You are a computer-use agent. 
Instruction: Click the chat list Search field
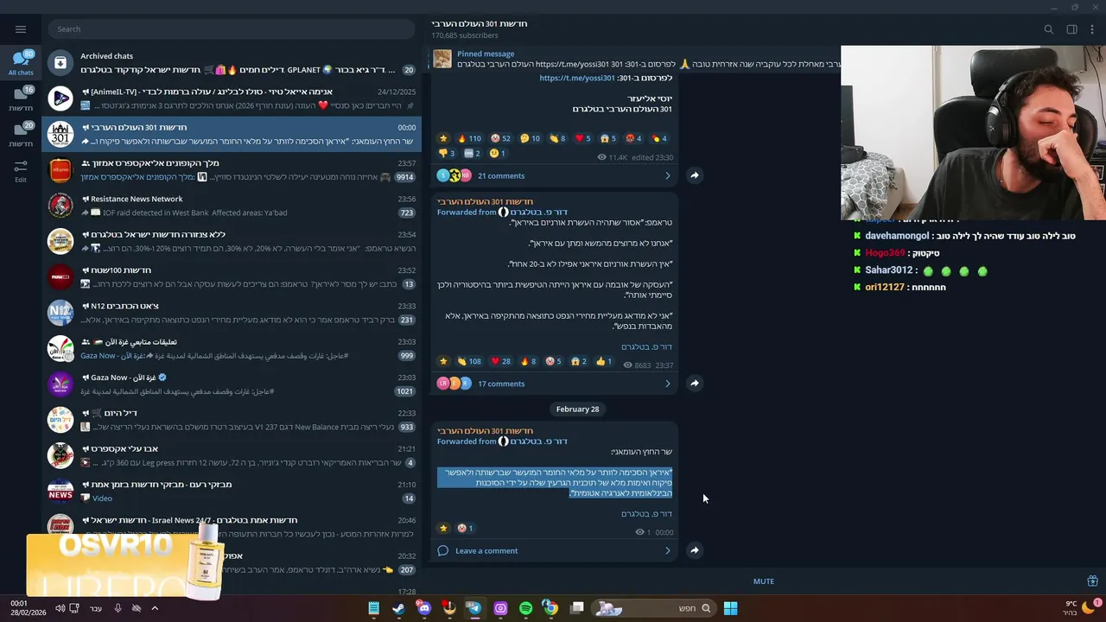pos(231,29)
